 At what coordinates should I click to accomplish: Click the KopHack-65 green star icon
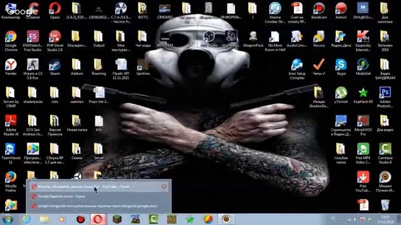[363, 95]
